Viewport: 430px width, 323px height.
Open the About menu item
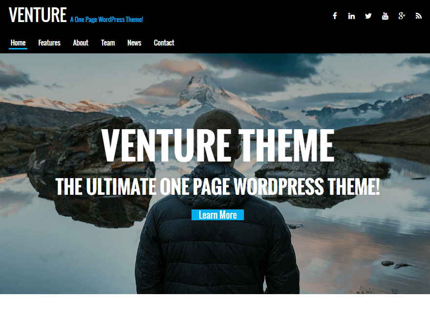point(81,43)
